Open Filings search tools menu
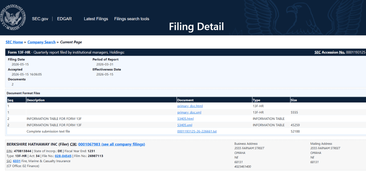The width and height of the screenshot is (366, 192). tap(132, 19)
